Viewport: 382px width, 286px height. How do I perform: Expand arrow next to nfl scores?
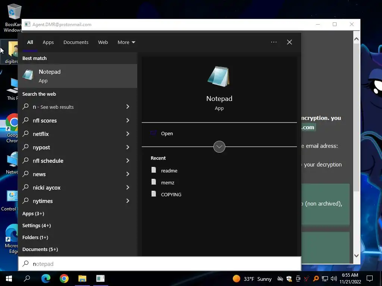click(x=128, y=120)
